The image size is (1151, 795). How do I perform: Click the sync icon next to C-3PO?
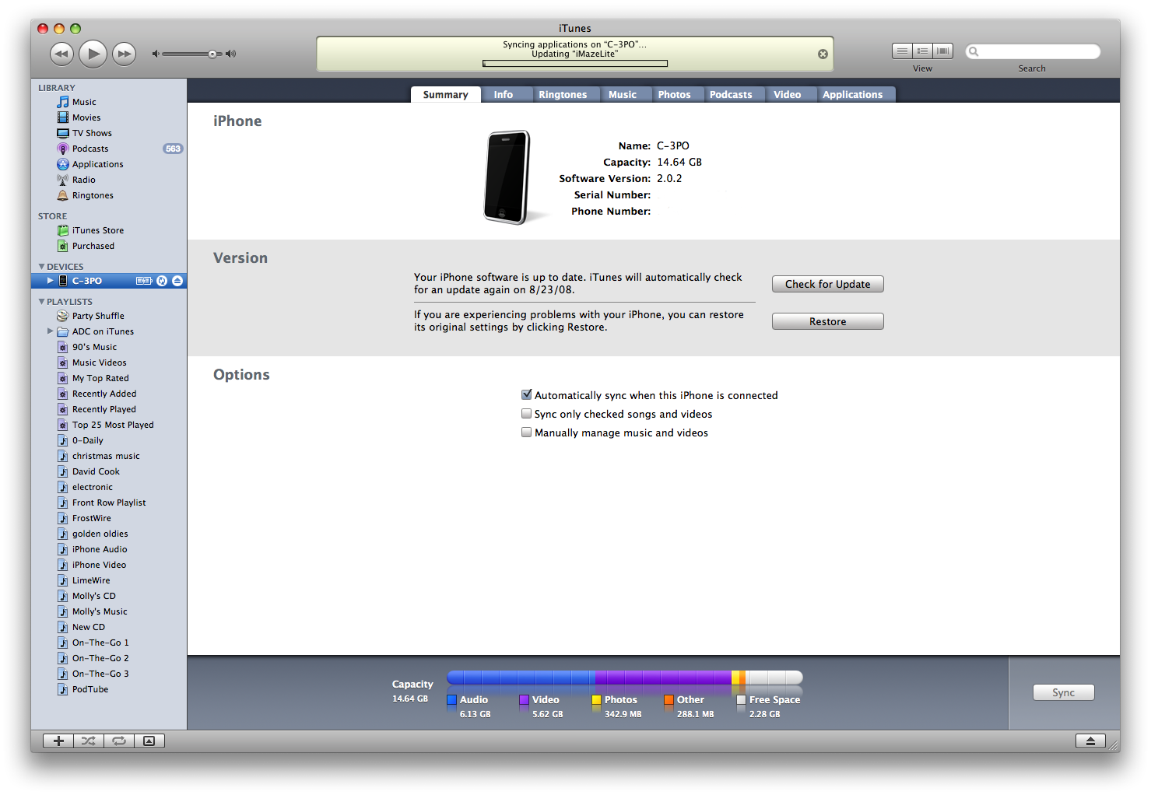(x=162, y=281)
